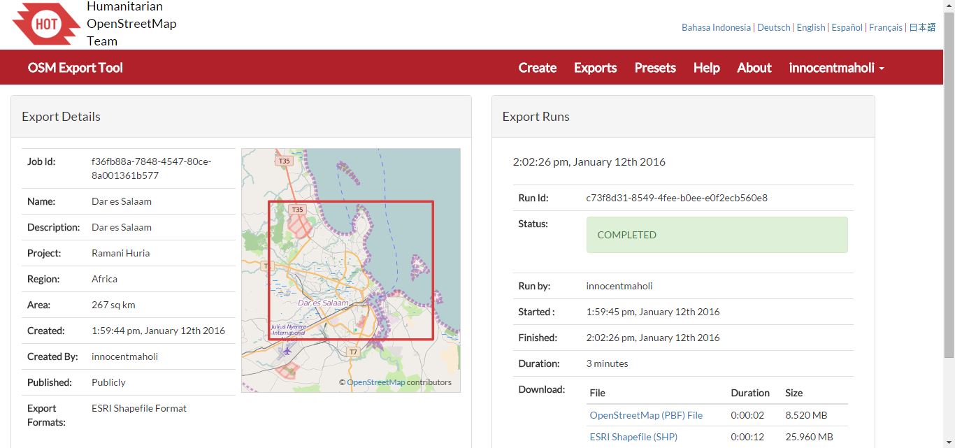
Task: Switch language to Japanese (日本語)
Action: (x=922, y=27)
